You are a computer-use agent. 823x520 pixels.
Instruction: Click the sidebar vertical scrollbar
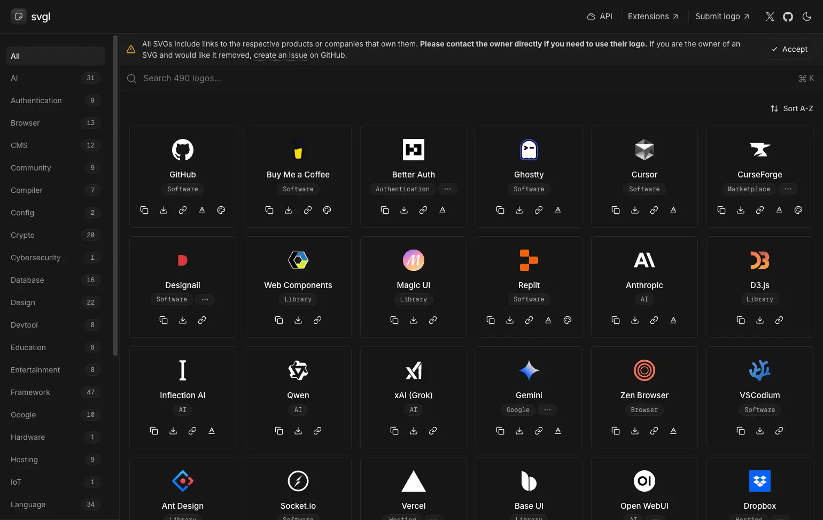(x=115, y=196)
